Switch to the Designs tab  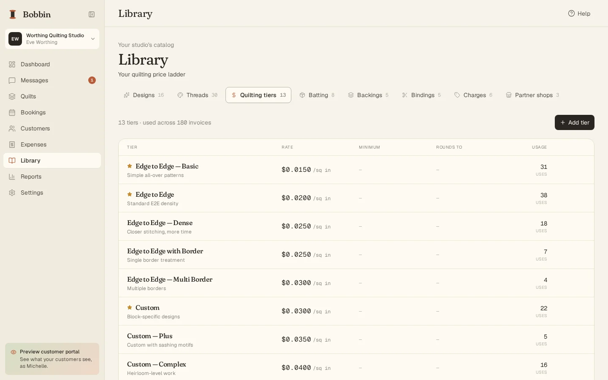pyautogui.click(x=144, y=95)
